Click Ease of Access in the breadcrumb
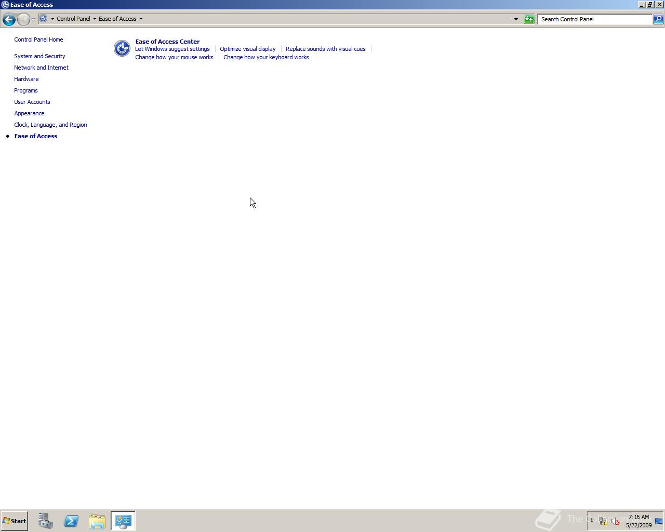The height and width of the screenshot is (532, 665). [x=117, y=19]
